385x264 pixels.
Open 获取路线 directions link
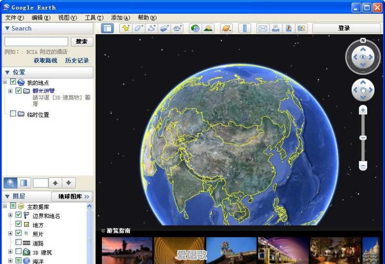click(x=45, y=61)
